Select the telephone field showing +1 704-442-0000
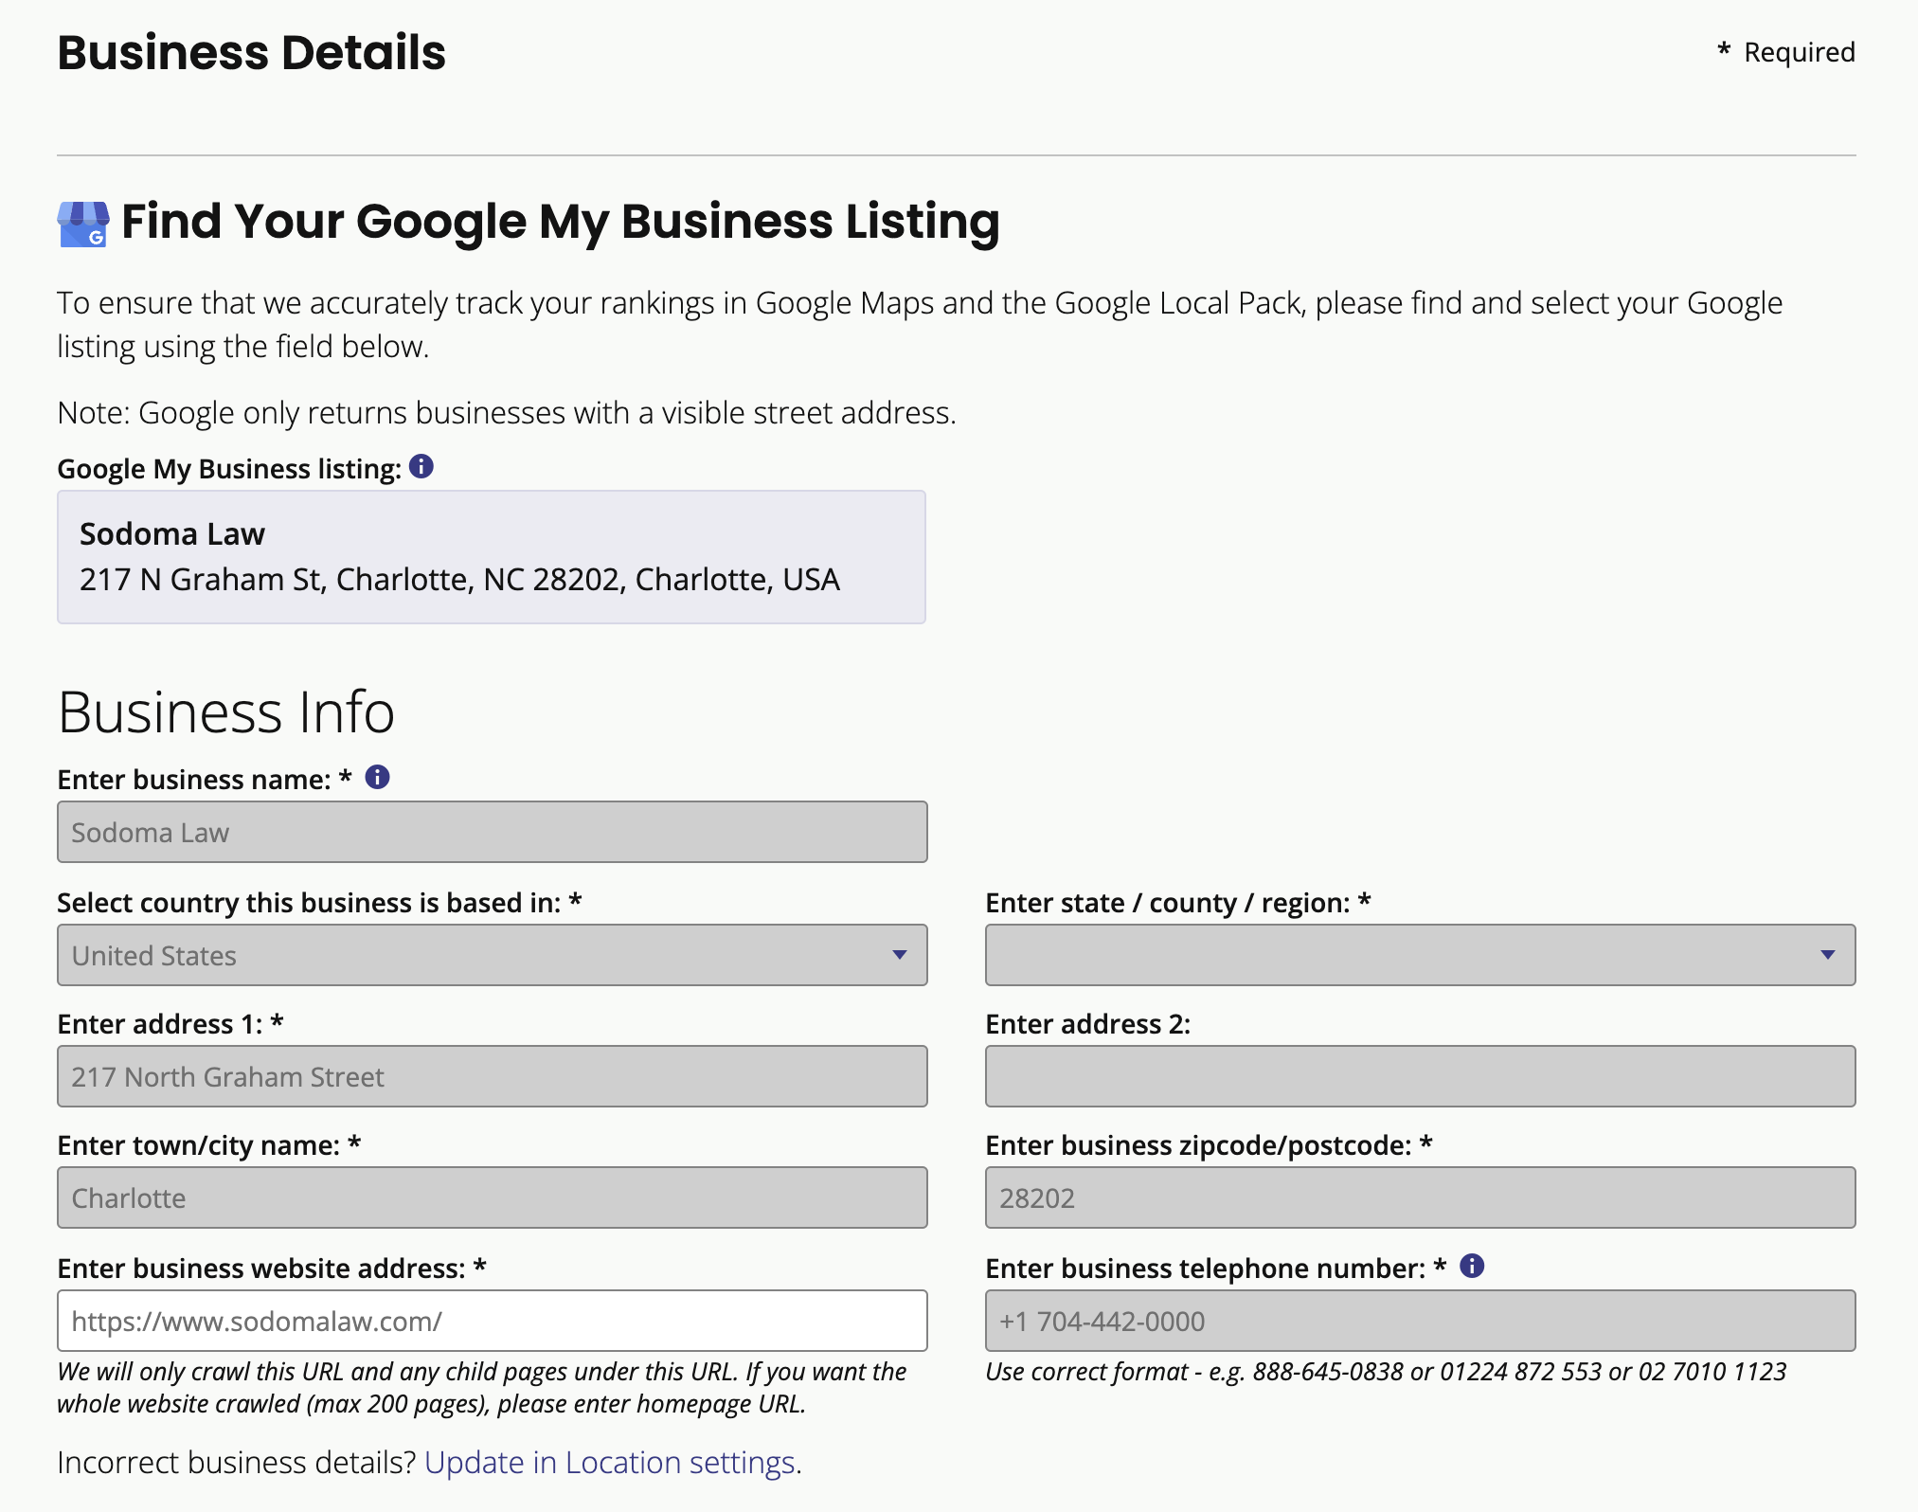 1419,1321
